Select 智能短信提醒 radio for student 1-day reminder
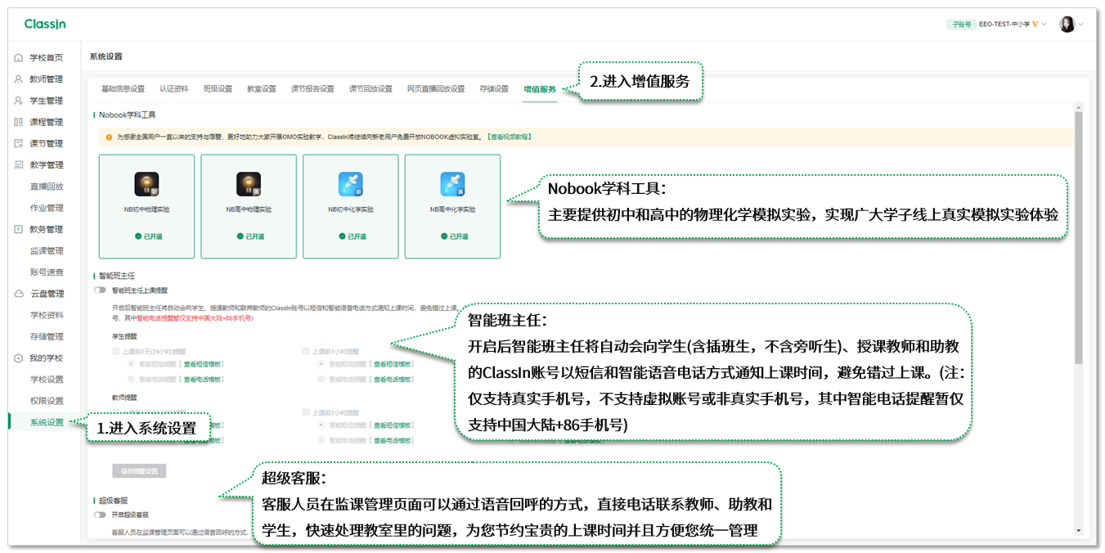The height and width of the screenshot is (553, 1105). tap(132, 365)
